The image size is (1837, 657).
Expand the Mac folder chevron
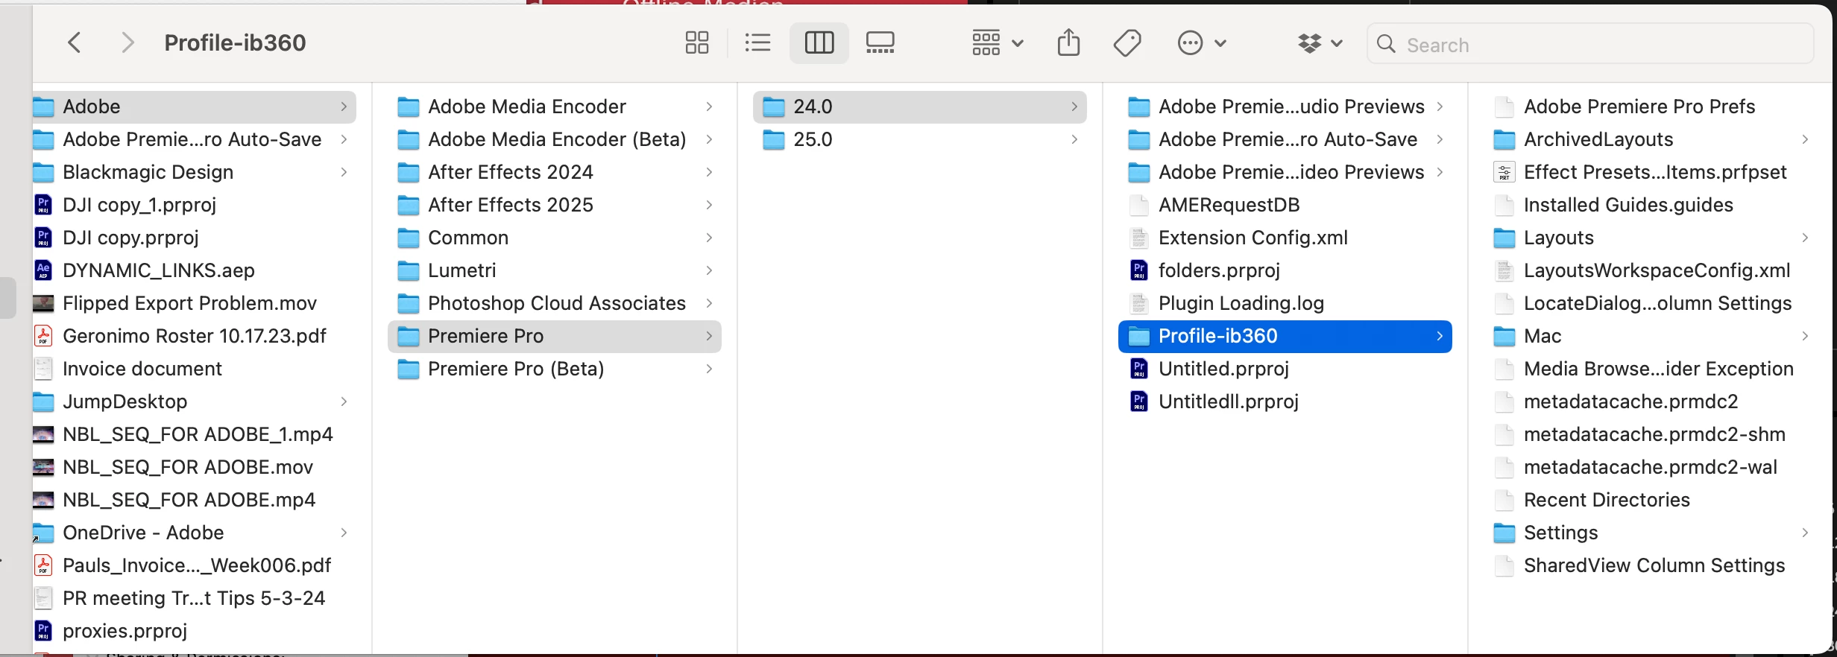click(1805, 336)
